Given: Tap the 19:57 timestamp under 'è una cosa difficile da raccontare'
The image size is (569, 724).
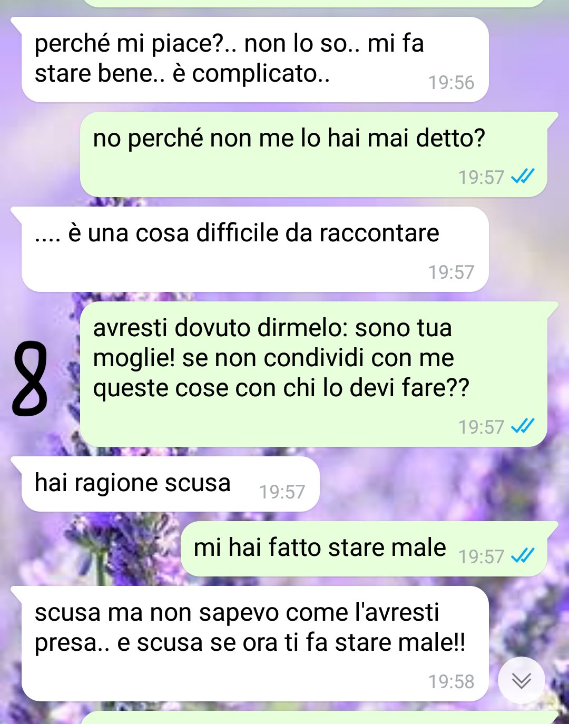Looking at the screenshot, I should [x=451, y=272].
